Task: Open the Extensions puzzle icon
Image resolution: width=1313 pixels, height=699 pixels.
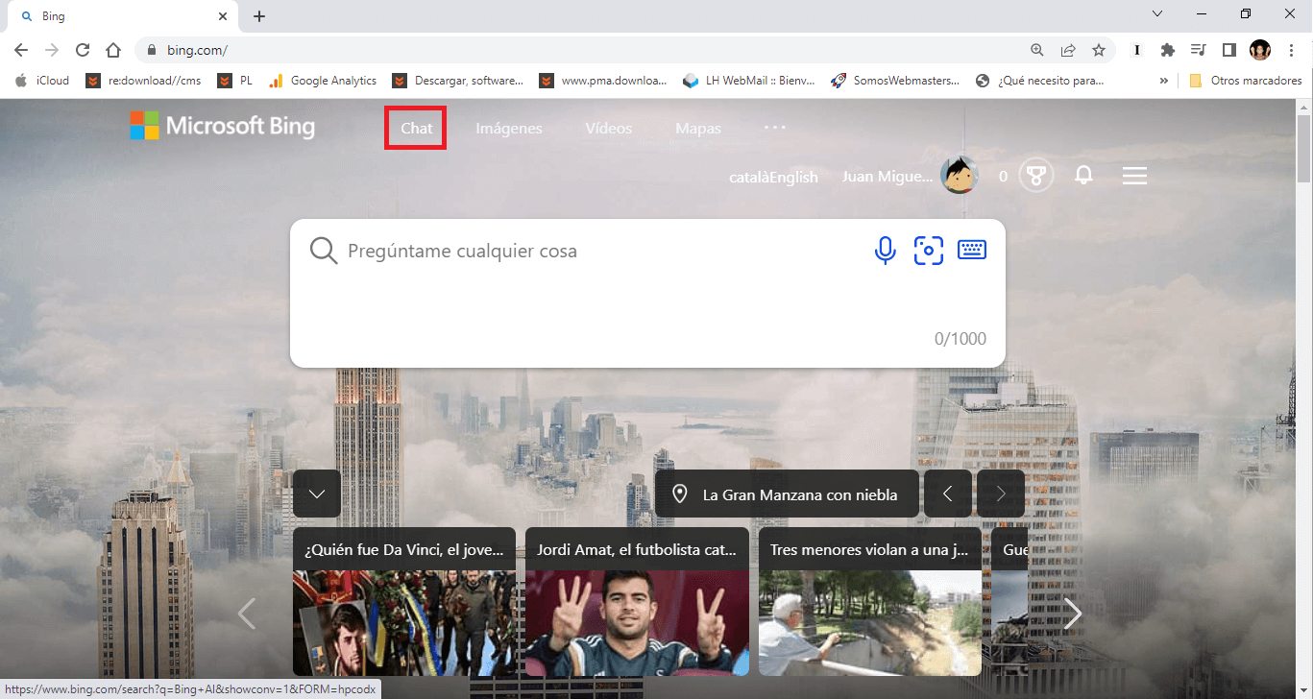Action: [1168, 50]
